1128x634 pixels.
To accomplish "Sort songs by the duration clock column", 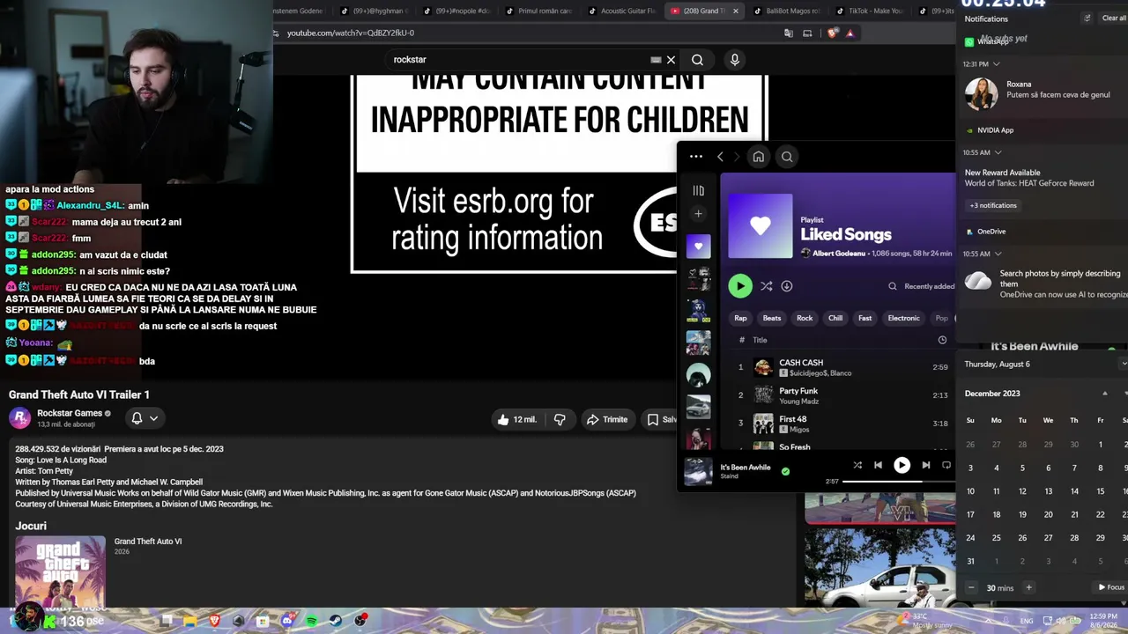I will point(942,340).
